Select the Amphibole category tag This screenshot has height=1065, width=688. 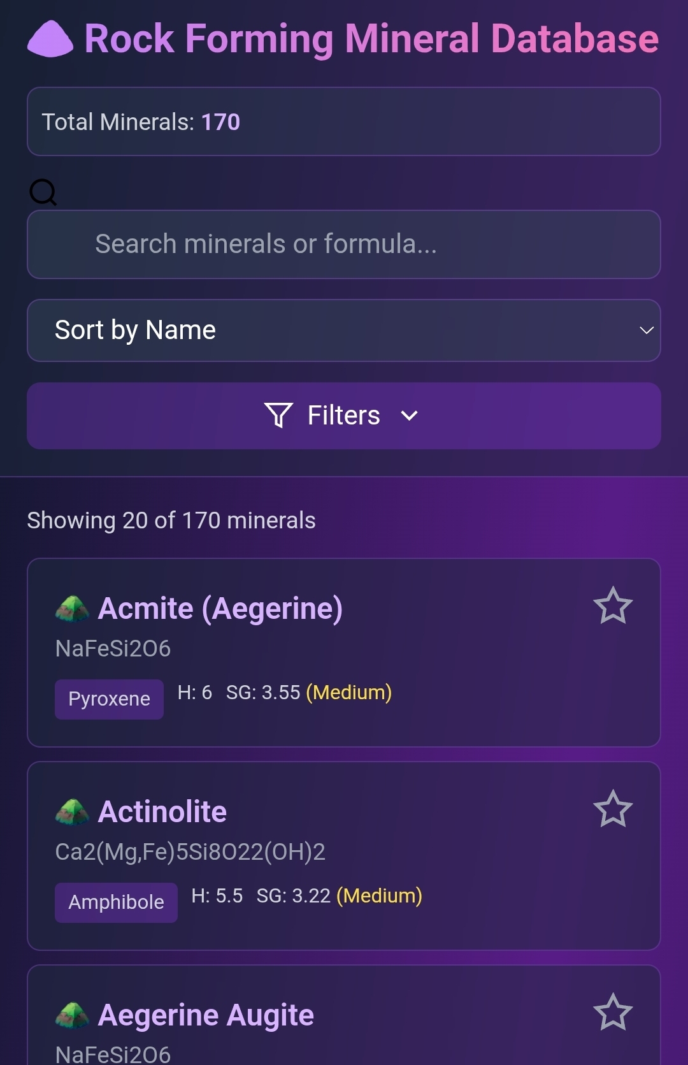(116, 902)
